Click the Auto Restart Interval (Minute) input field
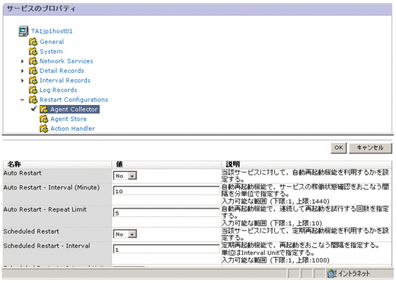 [166, 191]
